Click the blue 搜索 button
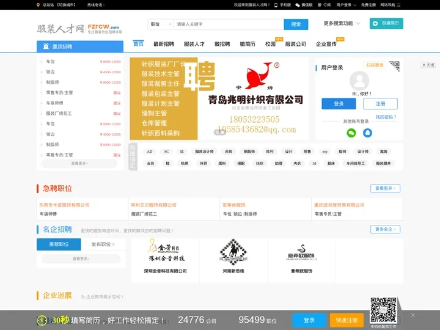The height and width of the screenshot is (330, 440). click(296, 24)
